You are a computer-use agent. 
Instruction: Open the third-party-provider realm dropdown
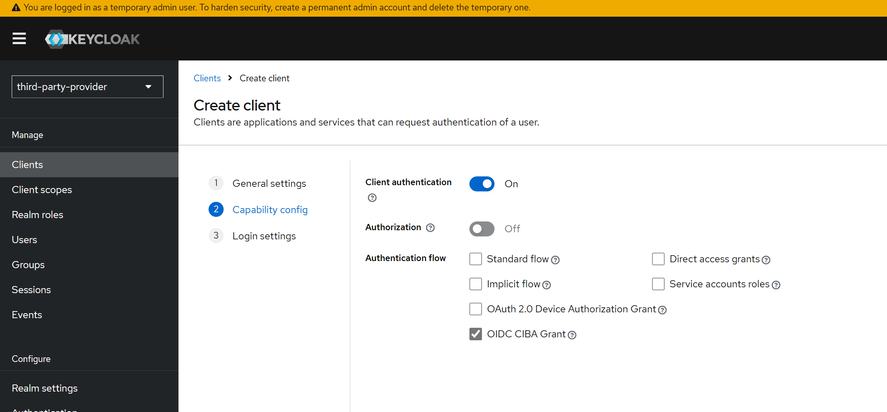pos(87,87)
